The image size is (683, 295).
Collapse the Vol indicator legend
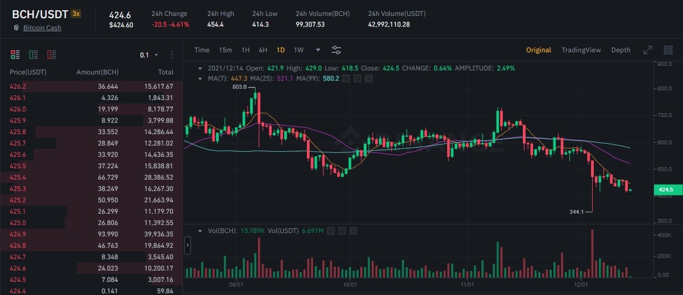click(x=200, y=231)
